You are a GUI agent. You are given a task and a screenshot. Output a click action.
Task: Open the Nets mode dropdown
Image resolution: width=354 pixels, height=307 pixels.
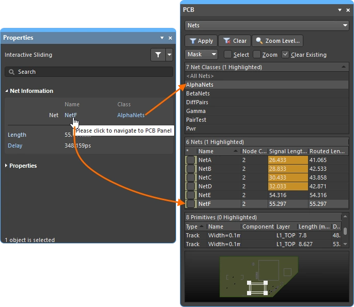pyautogui.click(x=267, y=25)
